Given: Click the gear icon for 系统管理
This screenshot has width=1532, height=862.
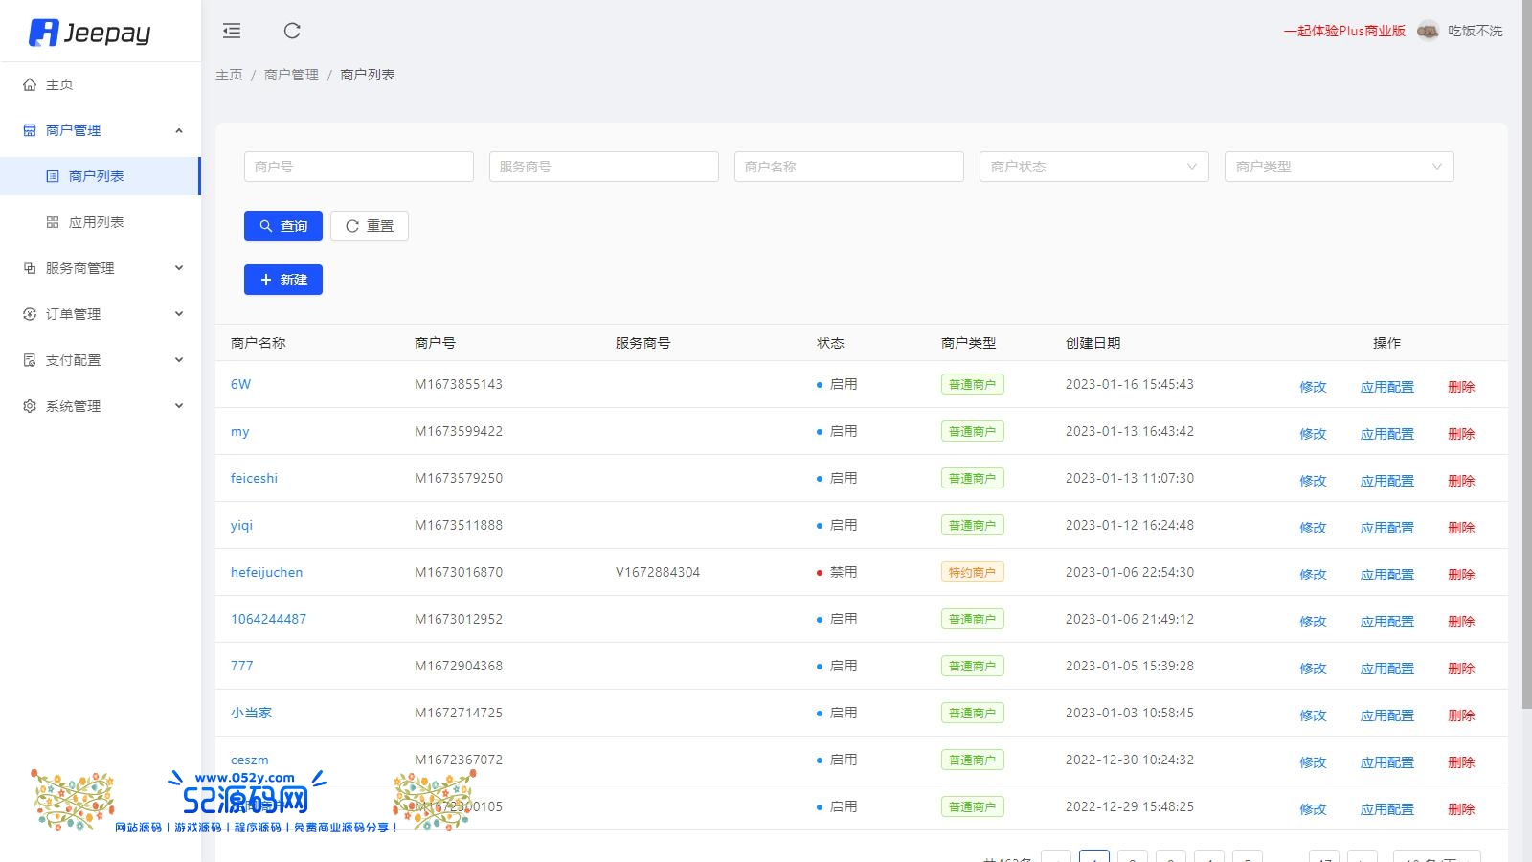Looking at the screenshot, I should click(30, 406).
